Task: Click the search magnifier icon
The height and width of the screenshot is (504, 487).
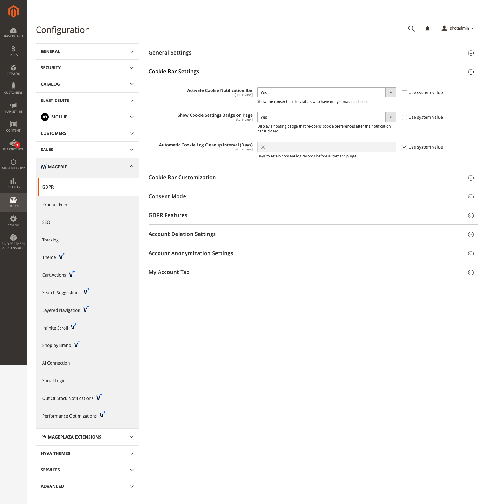Action: (x=412, y=29)
